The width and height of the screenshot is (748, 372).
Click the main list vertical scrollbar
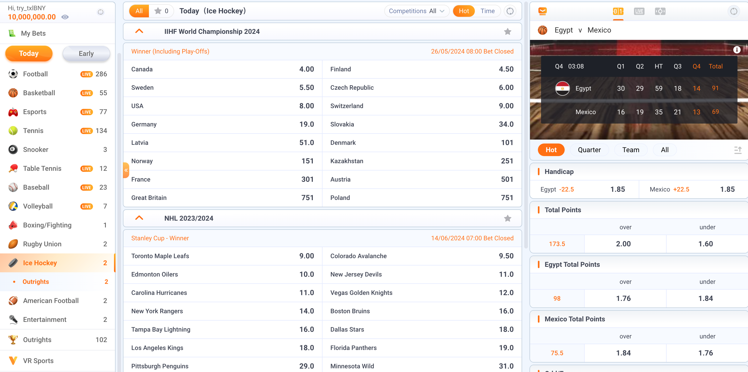(526, 125)
